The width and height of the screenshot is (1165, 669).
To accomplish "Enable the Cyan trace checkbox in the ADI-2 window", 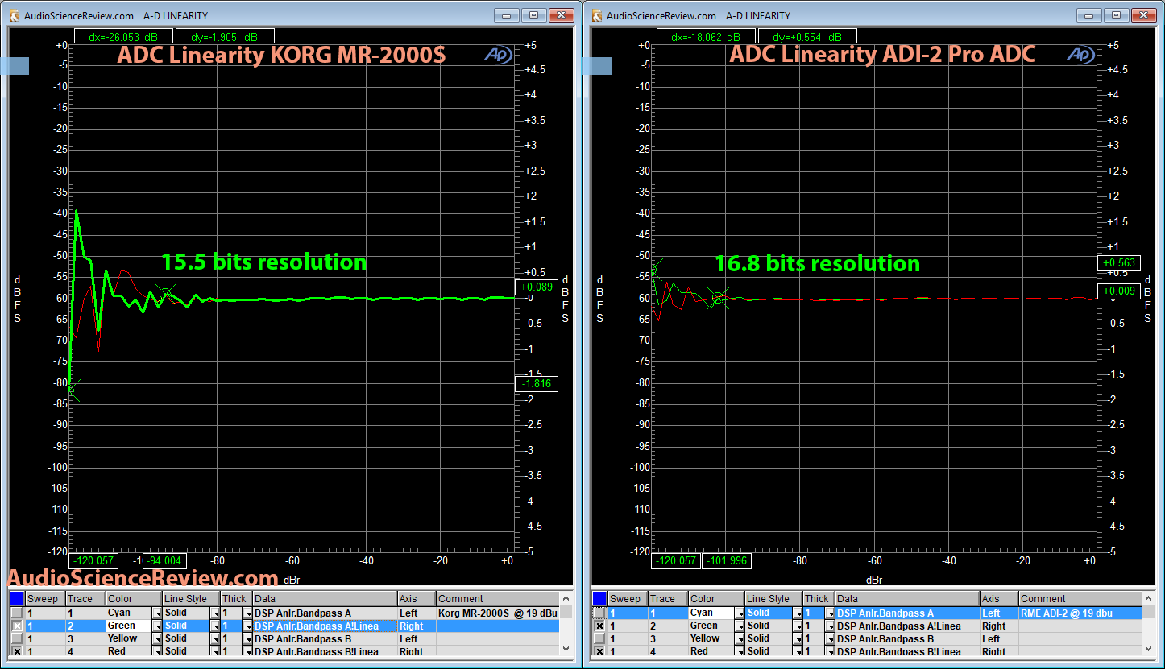I will [600, 613].
